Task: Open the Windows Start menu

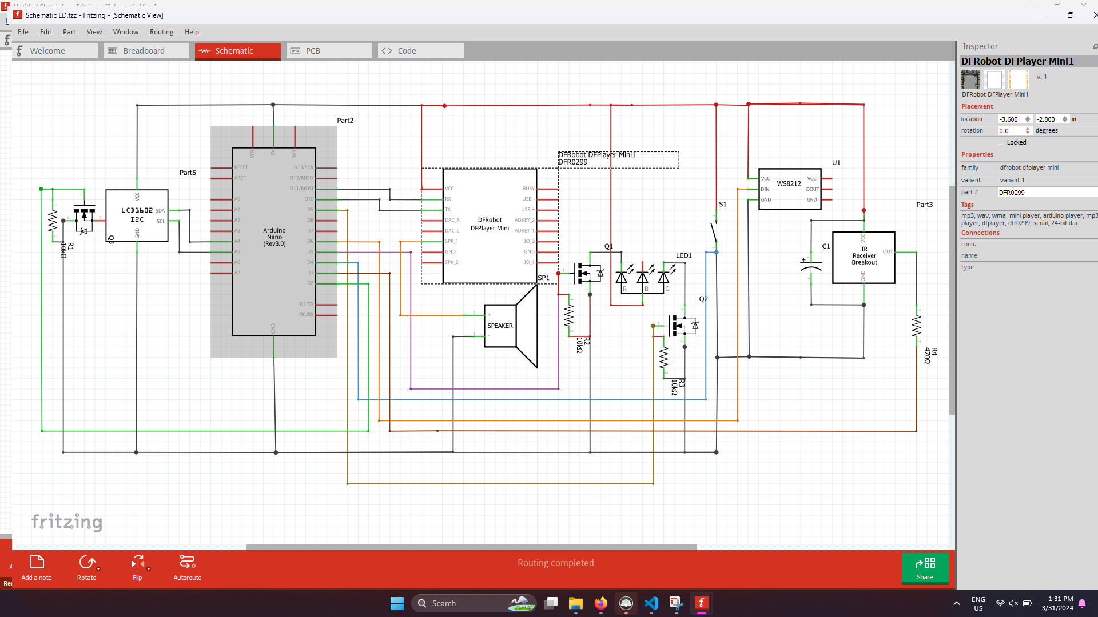Action: pyautogui.click(x=397, y=603)
